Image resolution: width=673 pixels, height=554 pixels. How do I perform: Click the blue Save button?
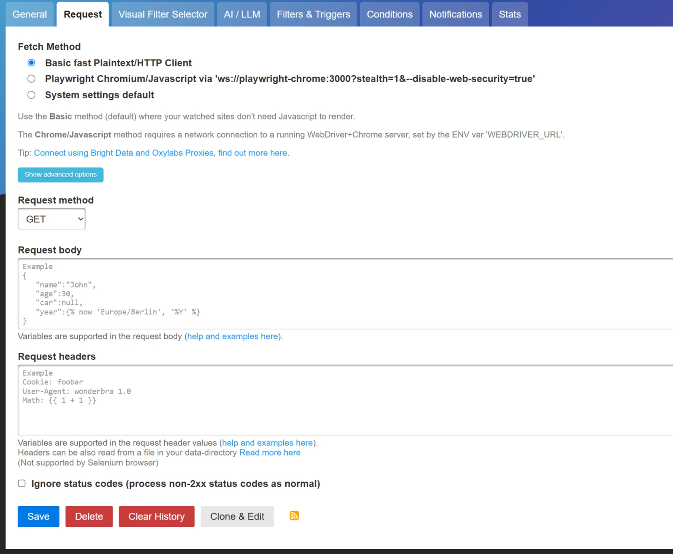point(38,516)
